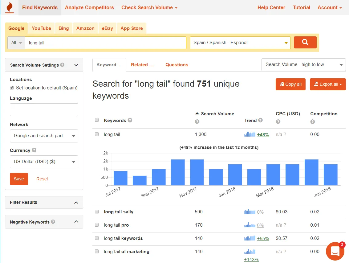Open the chat support bubble
Viewport: 349px width, 263px height.
pos(335,251)
